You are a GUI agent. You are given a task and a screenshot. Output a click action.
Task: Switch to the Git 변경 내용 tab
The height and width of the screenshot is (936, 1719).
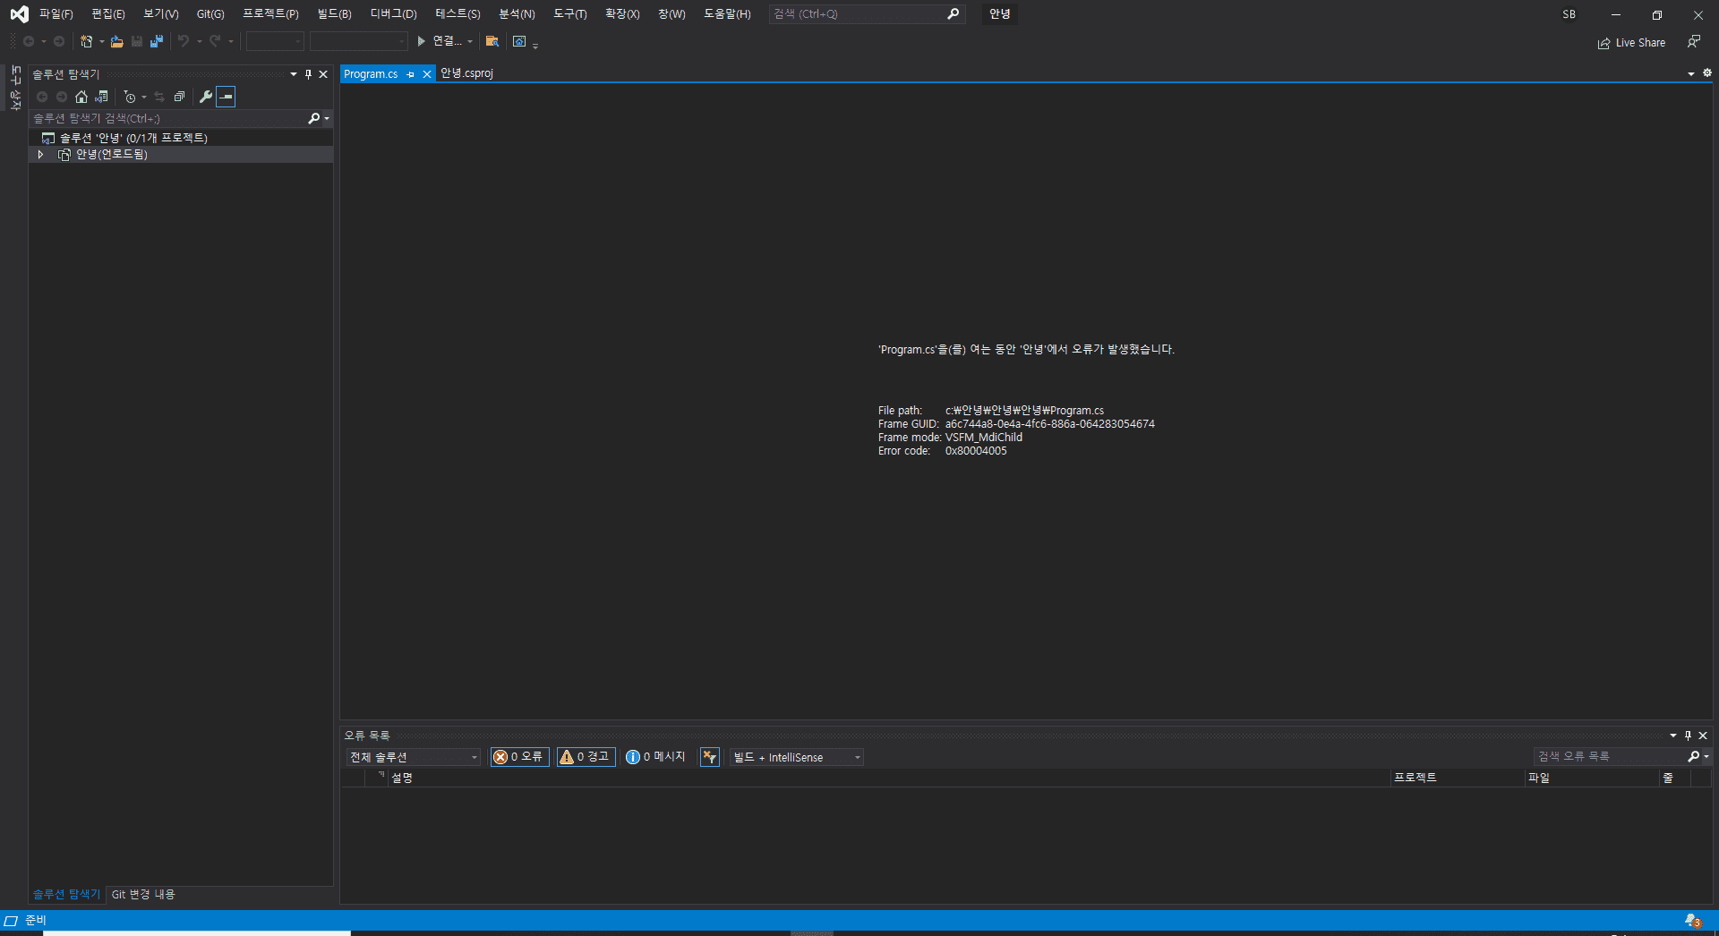143,895
